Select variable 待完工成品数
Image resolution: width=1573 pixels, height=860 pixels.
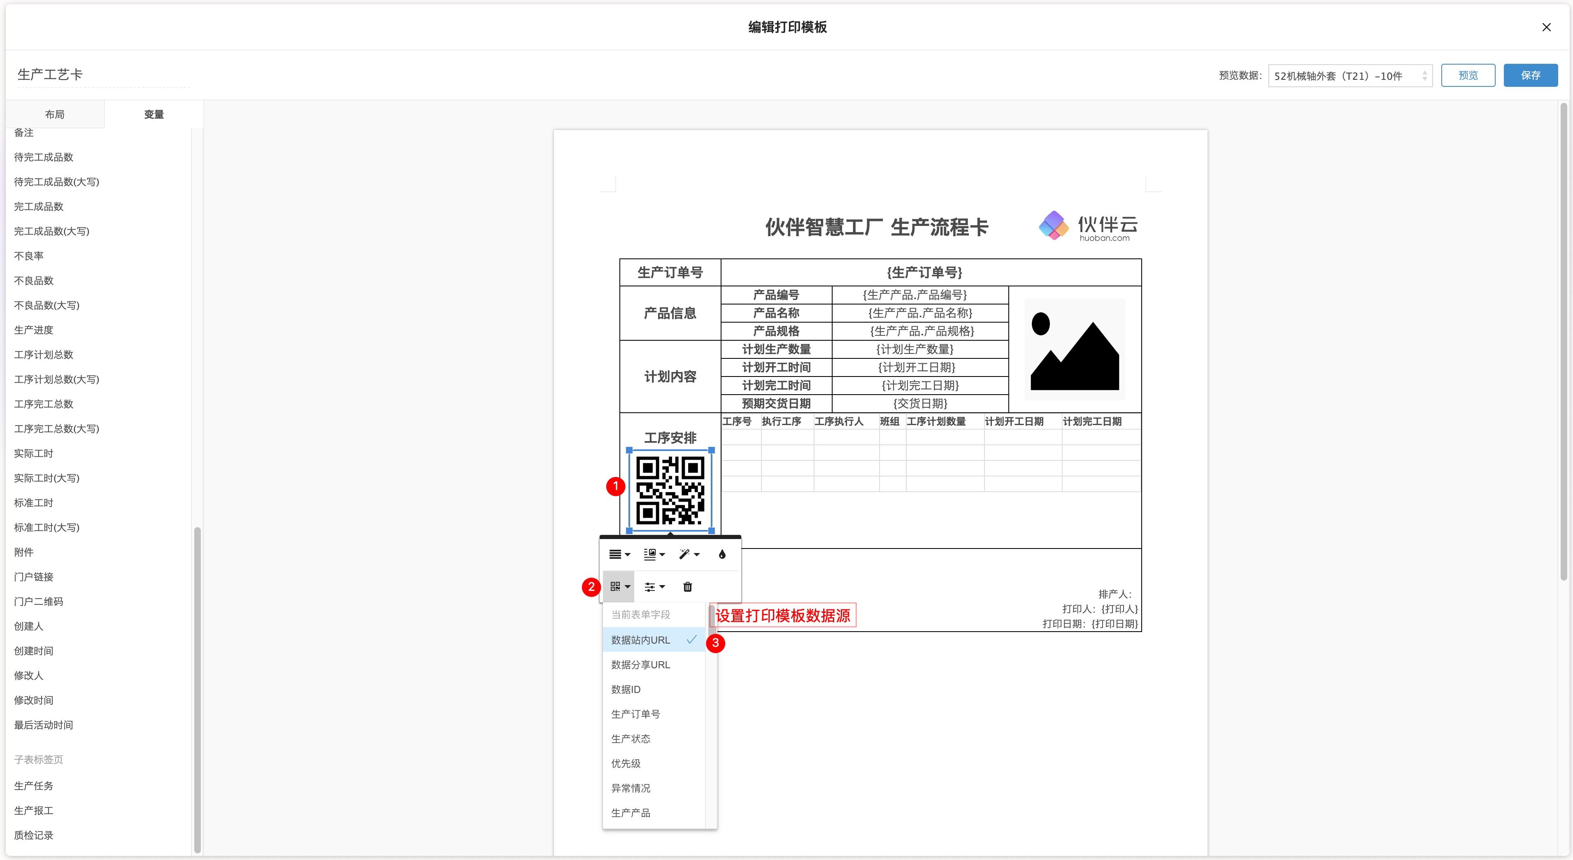(44, 157)
